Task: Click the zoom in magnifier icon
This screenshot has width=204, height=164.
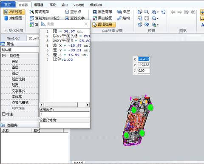Action: pos(154,12)
